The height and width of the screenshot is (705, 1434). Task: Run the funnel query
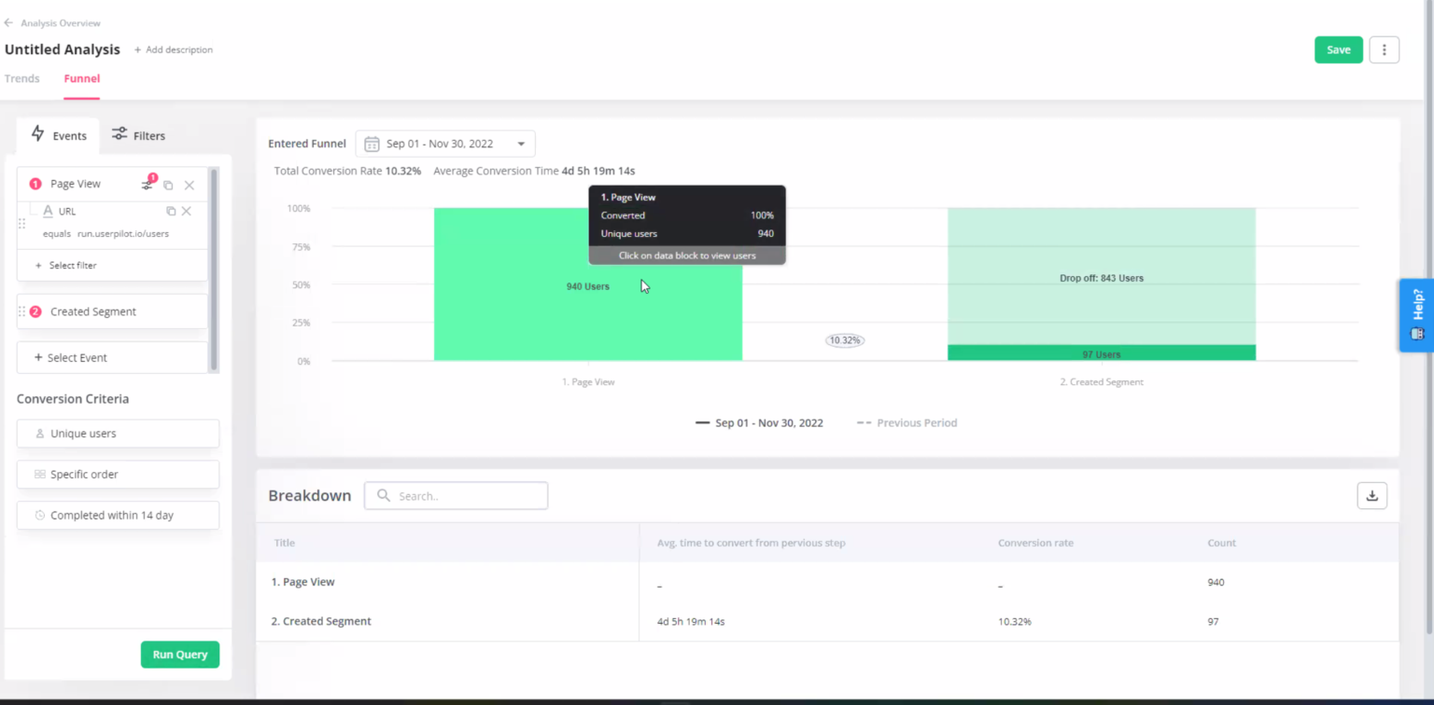pyautogui.click(x=179, y=655)
